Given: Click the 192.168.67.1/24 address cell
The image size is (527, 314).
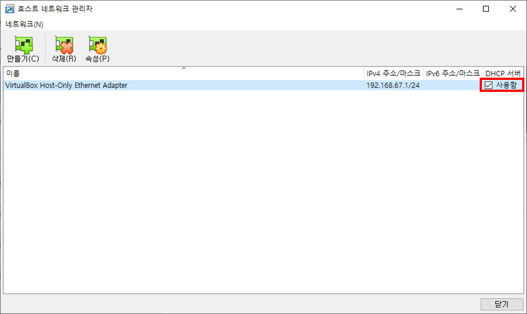Looking at the screenshot, I should (393, 86).
